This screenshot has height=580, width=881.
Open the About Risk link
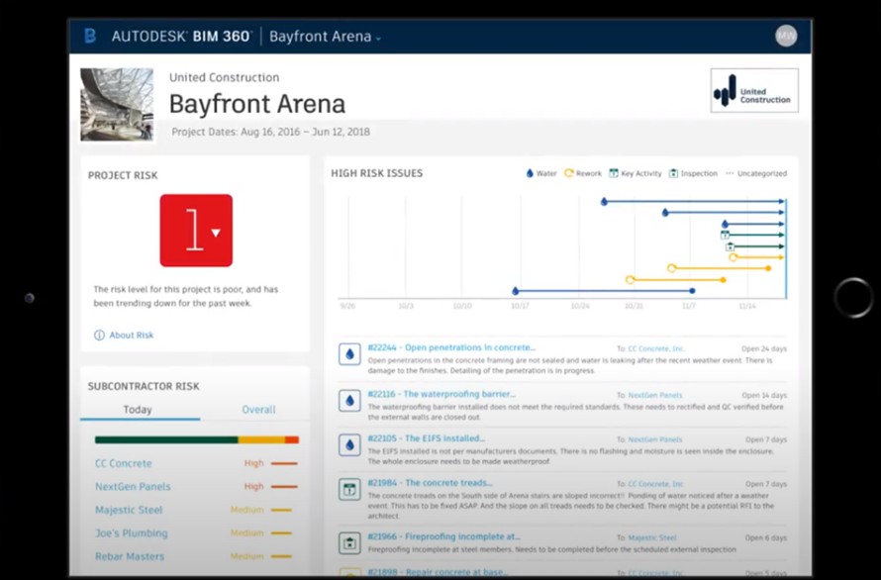[131, 335]
